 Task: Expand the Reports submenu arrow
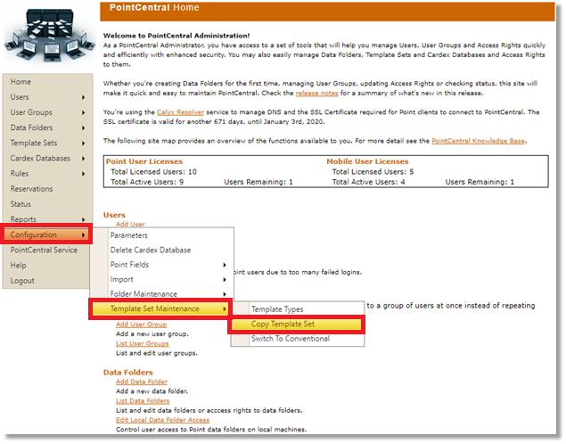pos(84,220)
